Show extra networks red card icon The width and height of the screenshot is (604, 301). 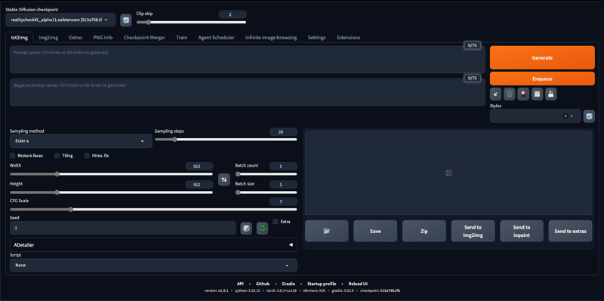click(523, 94)
